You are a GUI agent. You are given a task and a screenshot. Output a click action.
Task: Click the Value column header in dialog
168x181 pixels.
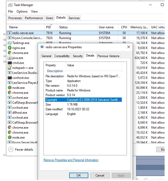(94, 65)
